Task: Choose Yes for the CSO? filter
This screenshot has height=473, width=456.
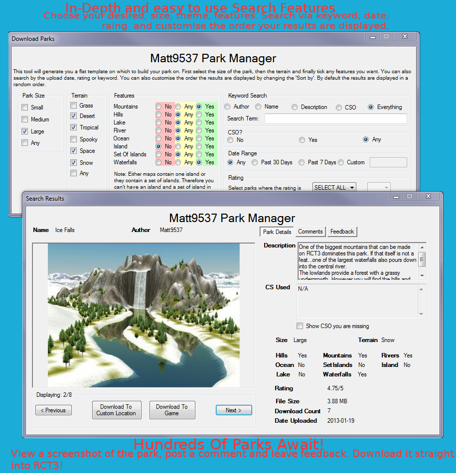Action: point(302,140)
